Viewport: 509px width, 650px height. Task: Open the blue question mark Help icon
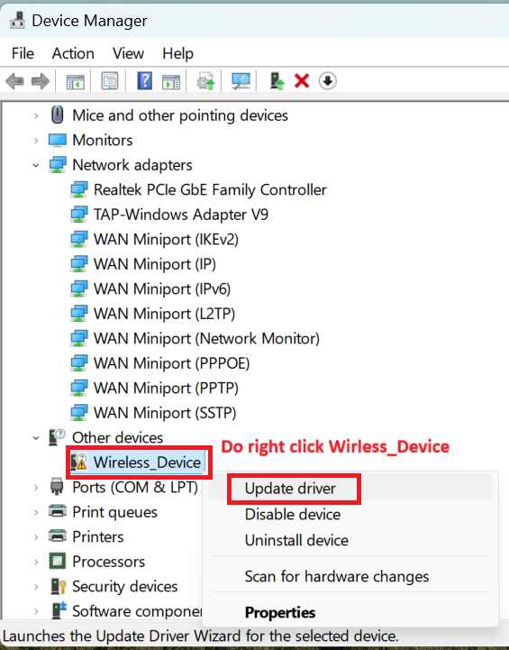point(144,80)
